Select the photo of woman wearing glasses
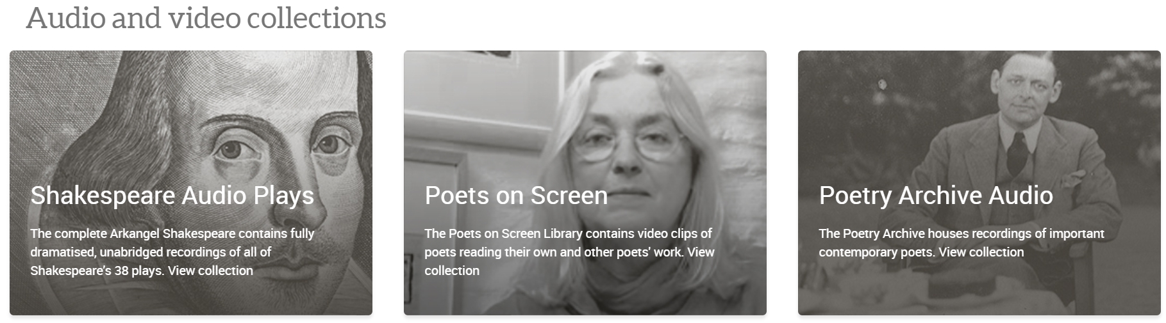Viewport: 1166px width, 323px height. [585, 183]
